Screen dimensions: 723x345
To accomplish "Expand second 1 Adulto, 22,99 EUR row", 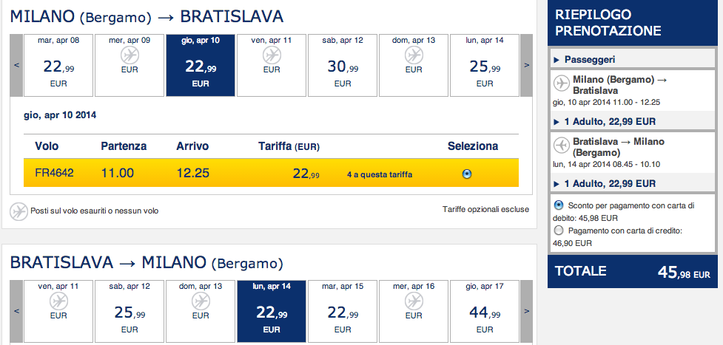I will click(x=607, y=183).
